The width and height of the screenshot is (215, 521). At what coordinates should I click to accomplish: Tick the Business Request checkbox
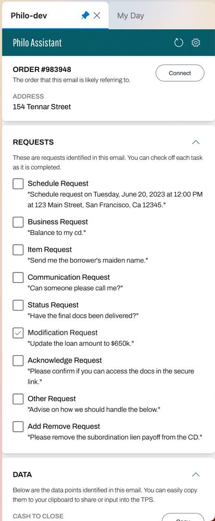(18, 222)
